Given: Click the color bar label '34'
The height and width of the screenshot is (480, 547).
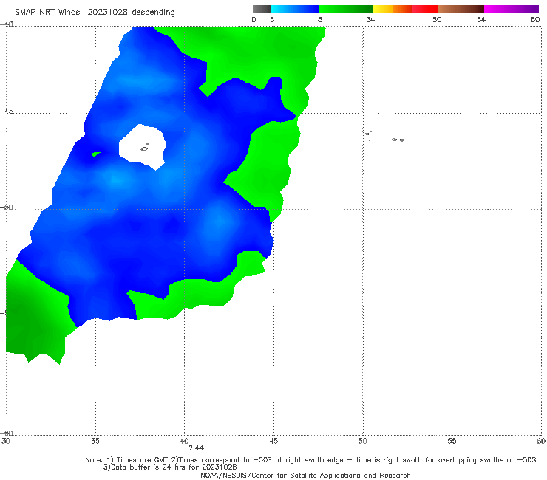Looking at the screenshot, I should (x=370, y=20).
